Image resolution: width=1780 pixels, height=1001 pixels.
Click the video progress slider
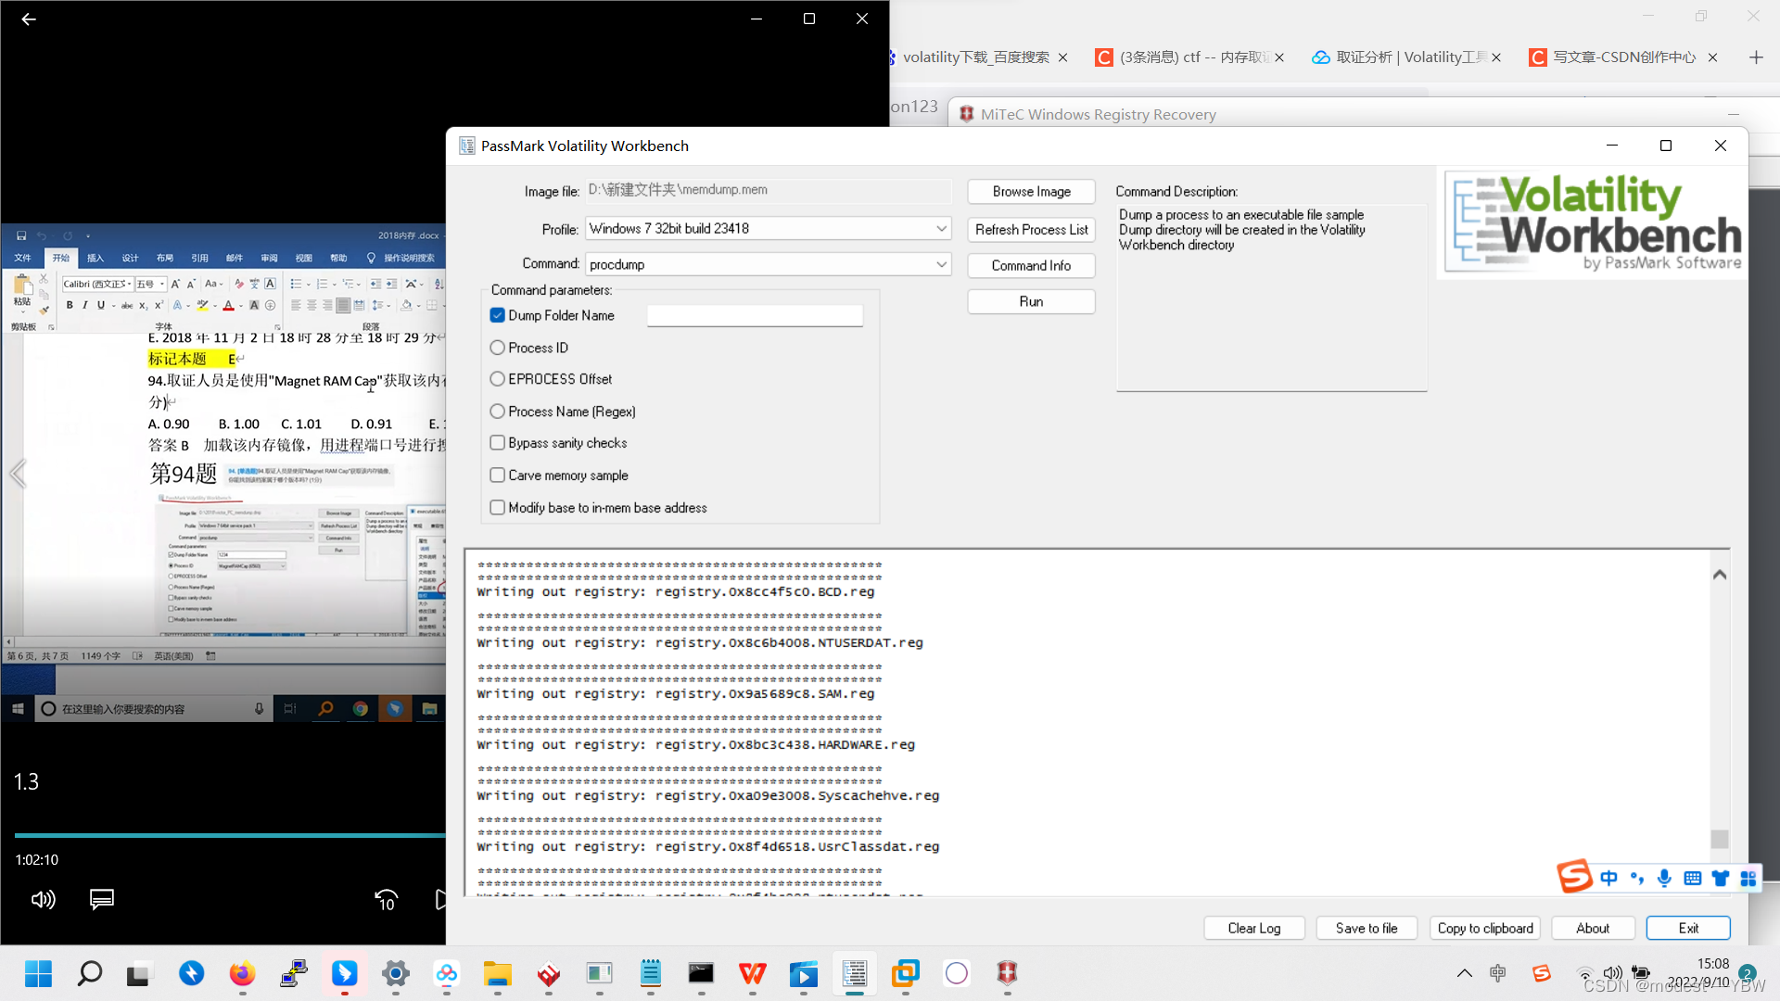pyautogui.click(x=227, y=835)
